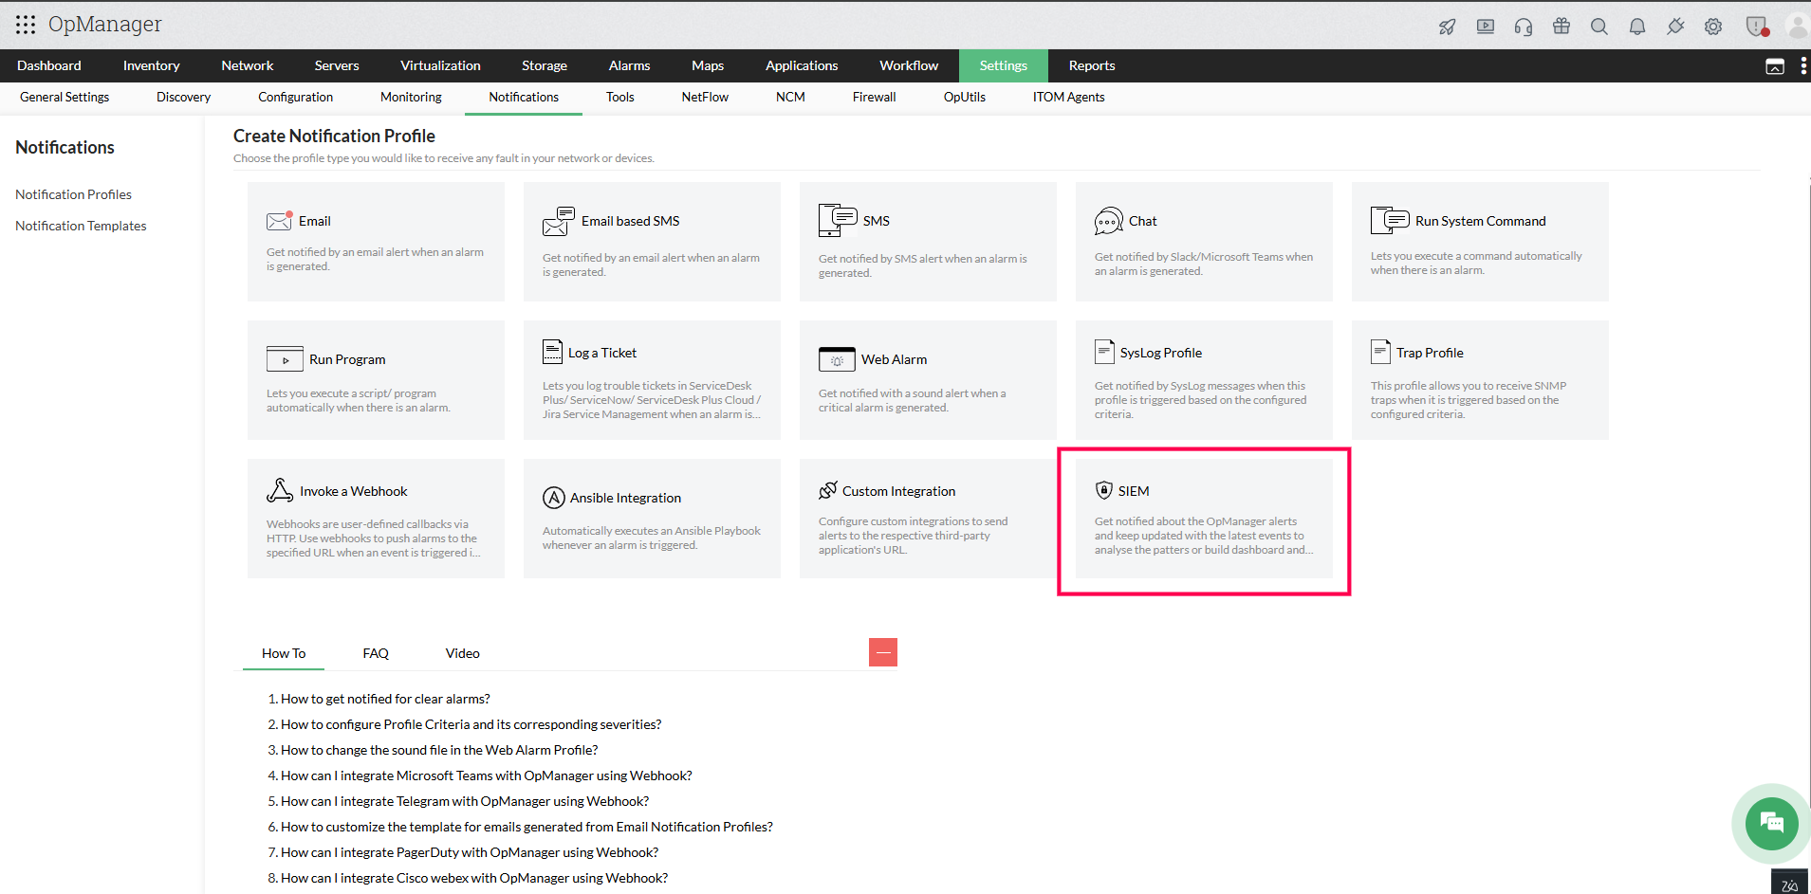
Task: Switch to the Configuration tab
Action: tap(296, 97)
